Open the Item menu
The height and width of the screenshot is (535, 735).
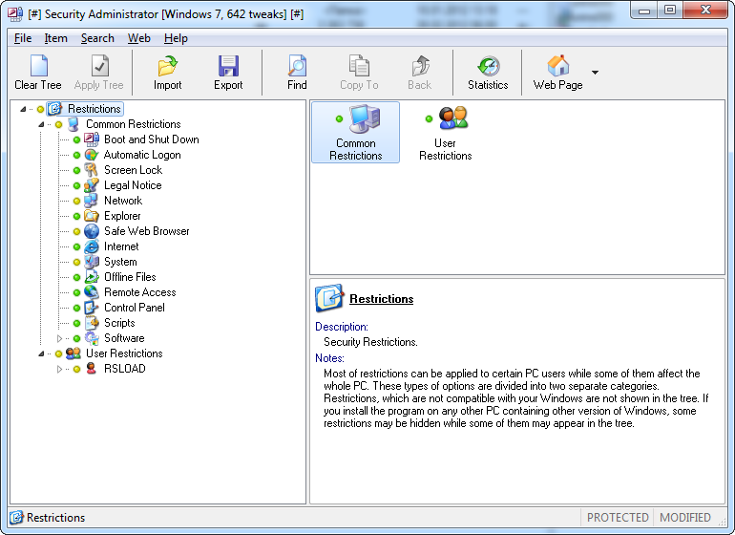pos(55,38)
